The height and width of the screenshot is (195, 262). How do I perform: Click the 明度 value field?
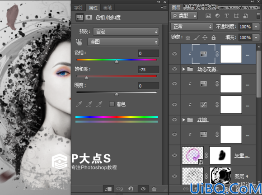tap(148, 86)
